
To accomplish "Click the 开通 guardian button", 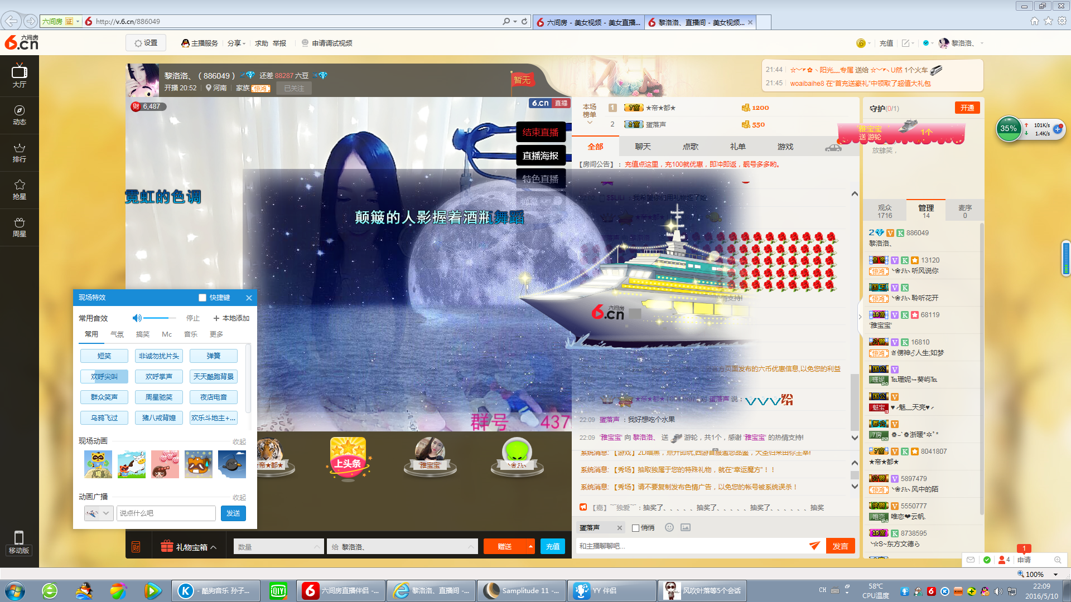I will point(967,108).
